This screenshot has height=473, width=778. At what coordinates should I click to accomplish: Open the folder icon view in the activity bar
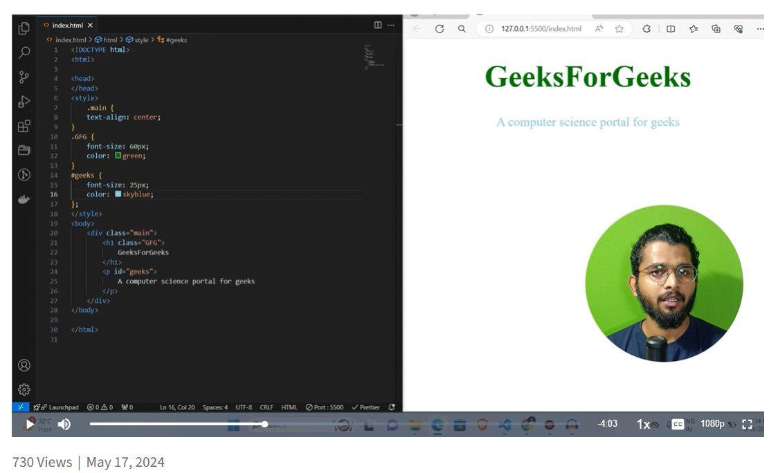click(x=24, y=150)
